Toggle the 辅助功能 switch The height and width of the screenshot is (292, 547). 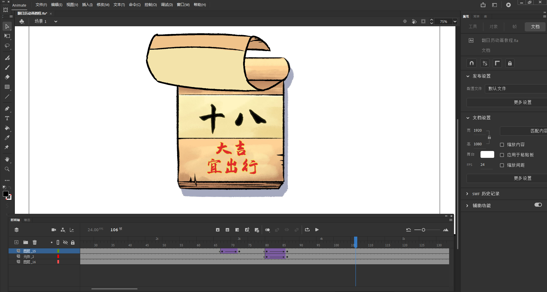tap(538, 205)
